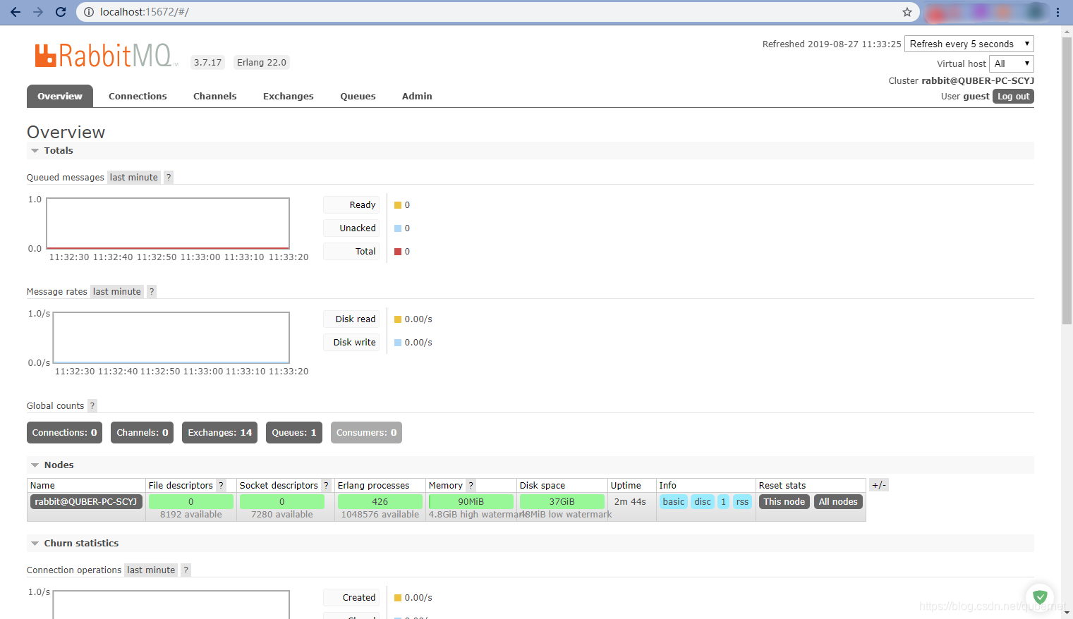Open the Admin tab
Viewport: 1073px width, 619px height.
coord(416,96)
